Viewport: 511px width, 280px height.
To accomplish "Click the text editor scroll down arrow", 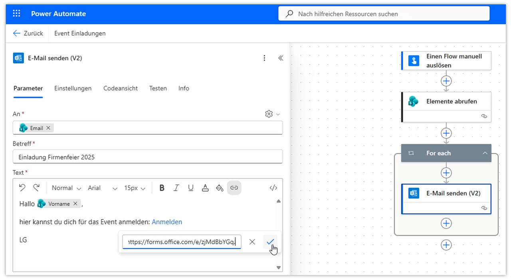I will click(x=279, y=268).
